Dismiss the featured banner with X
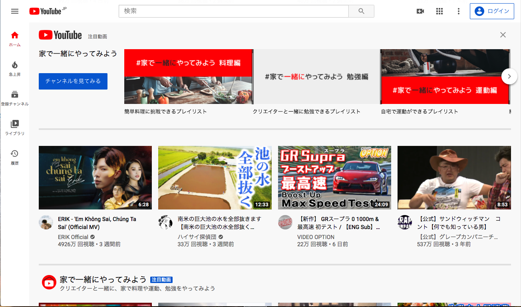The height and width of the screenshot is (307, 521). 503,35
